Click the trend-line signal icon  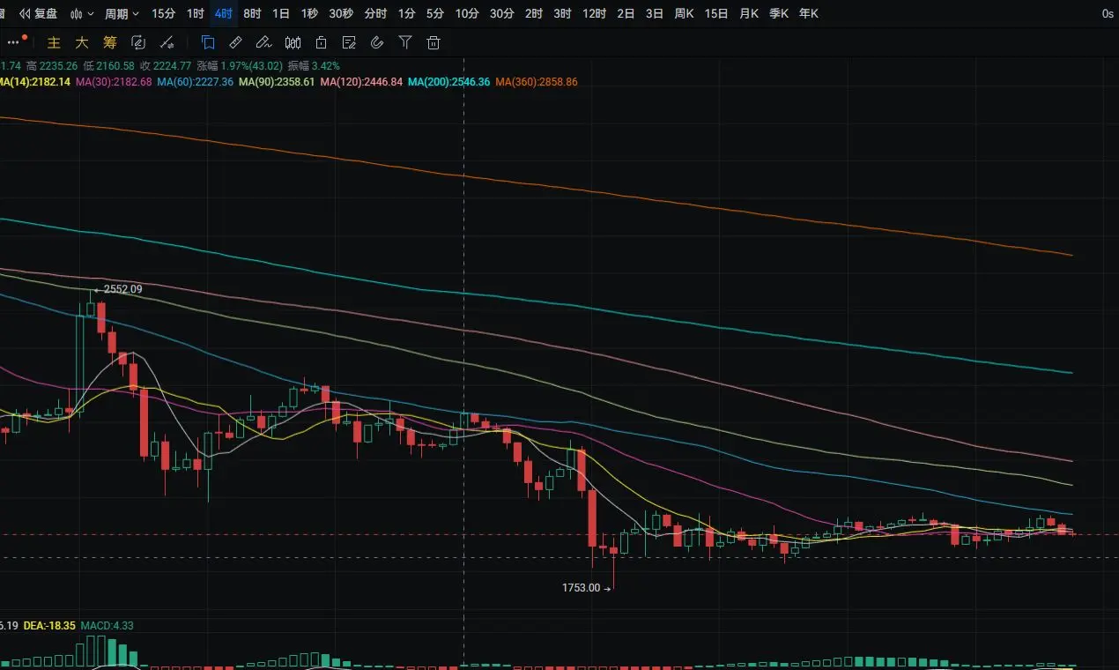coord(167,42)
